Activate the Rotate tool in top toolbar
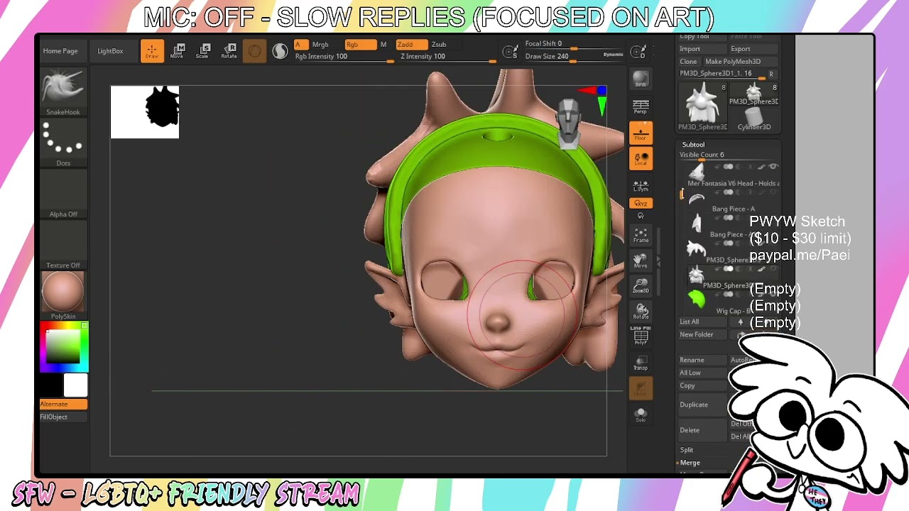 [x=229, y=51]
